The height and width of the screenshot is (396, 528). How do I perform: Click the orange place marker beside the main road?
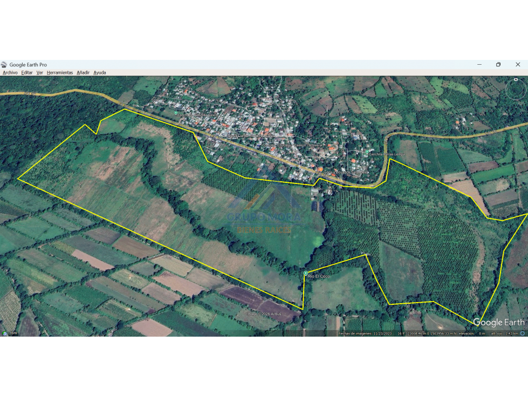click(320, 170)
